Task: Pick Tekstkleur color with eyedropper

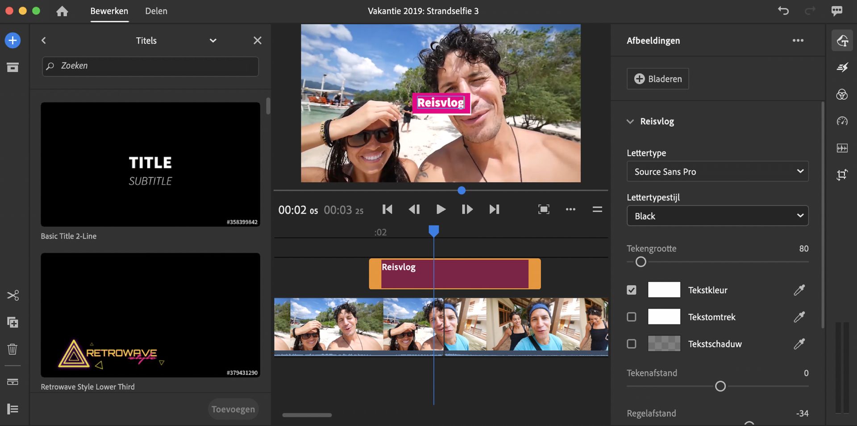Action: point(799,290)
